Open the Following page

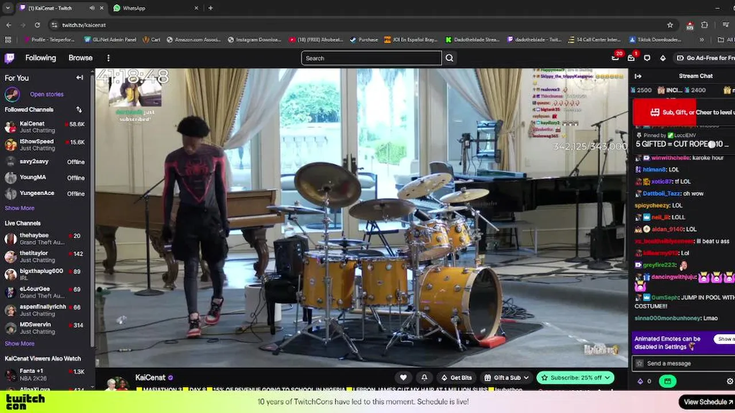pos(40,58)
